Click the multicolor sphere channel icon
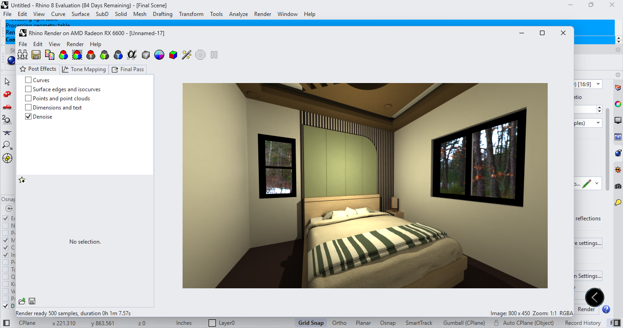This screenshot has height=328, width=623. (159, 55)
